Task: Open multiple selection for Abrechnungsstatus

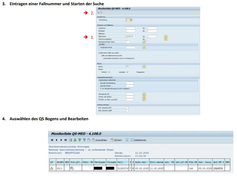Action: 166,39
